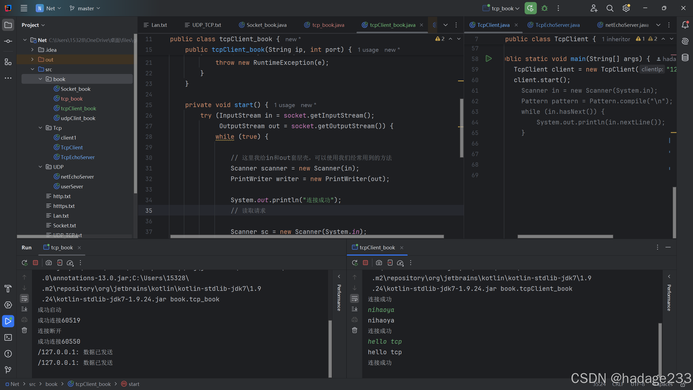Click the Debug bug icon in toolbar
The height and width of the screenshot is (390, 693).
pos(544,8)
